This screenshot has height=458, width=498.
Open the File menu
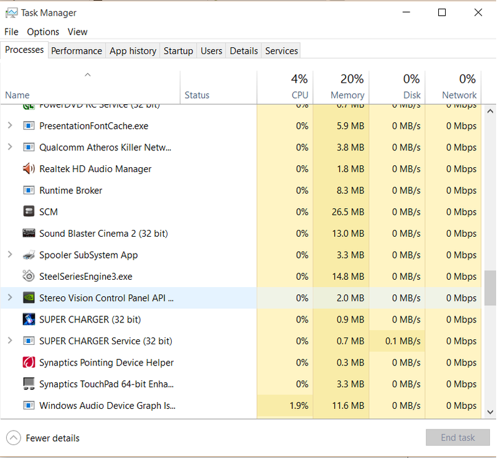[11, 32]
